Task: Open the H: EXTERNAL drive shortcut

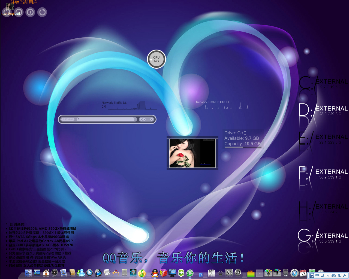Action: tap(323, 208)
